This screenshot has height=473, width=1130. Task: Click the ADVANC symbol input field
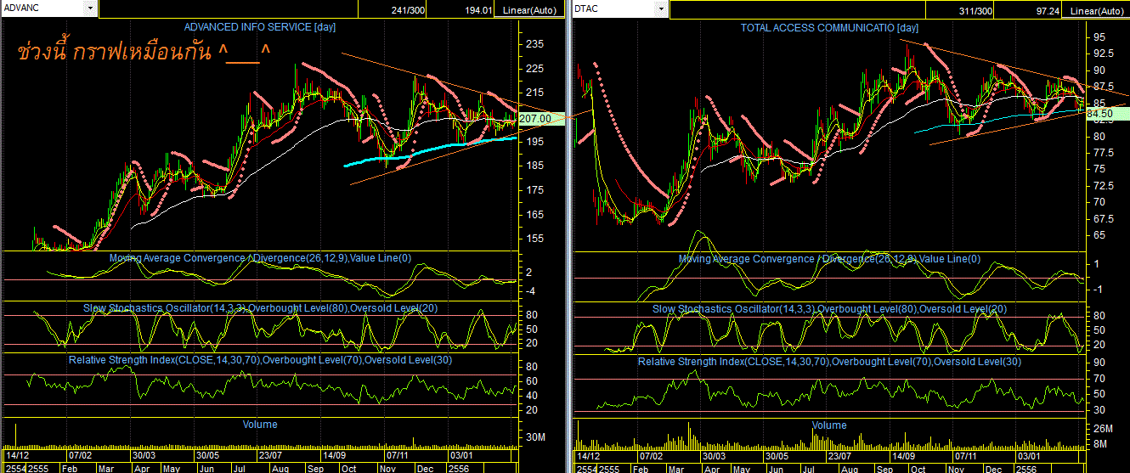[x=43, y=8]
